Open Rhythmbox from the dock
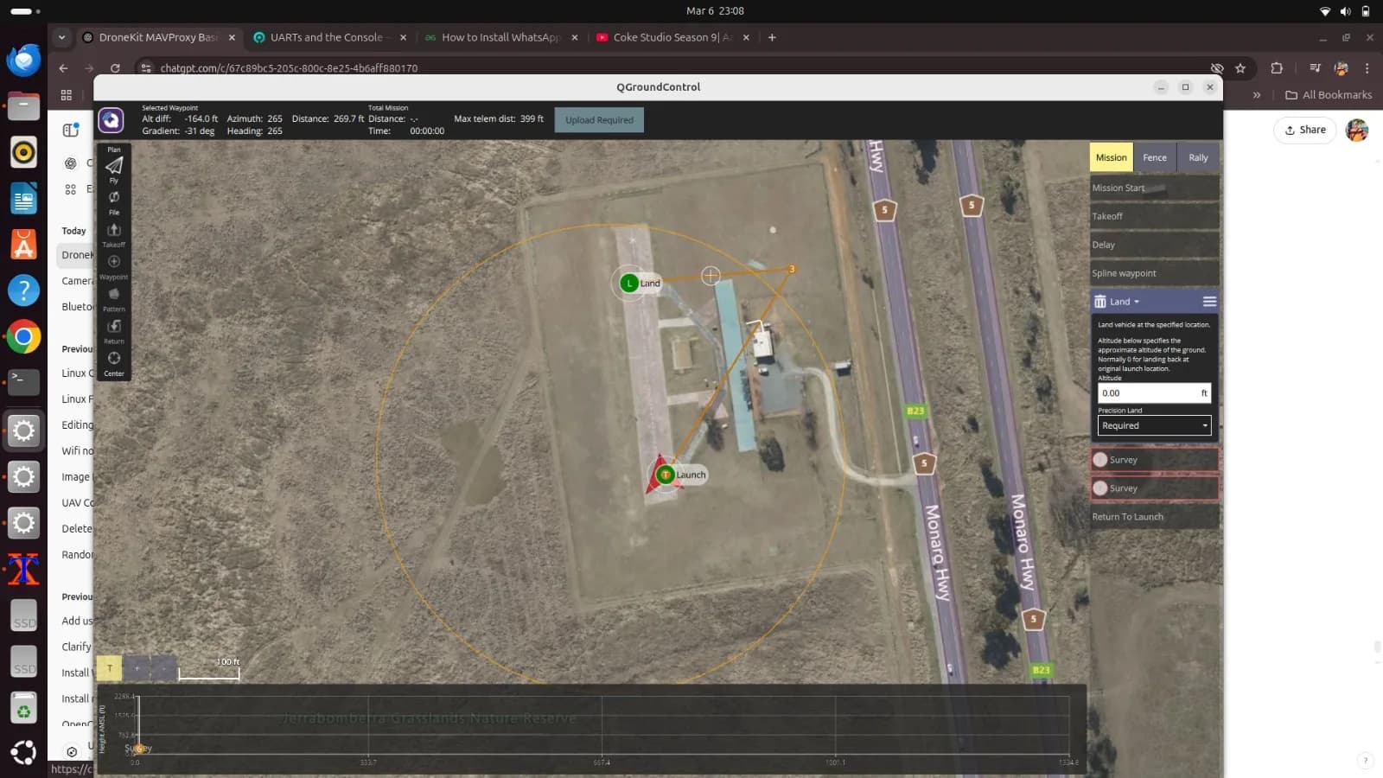The height and width of the screenshot is (778, 1383). tap(23, 152)
